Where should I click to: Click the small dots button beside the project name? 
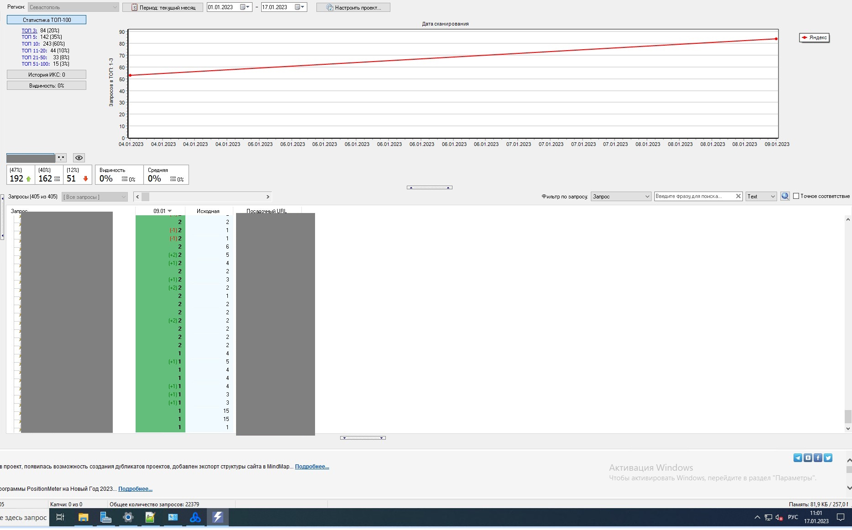61,158
